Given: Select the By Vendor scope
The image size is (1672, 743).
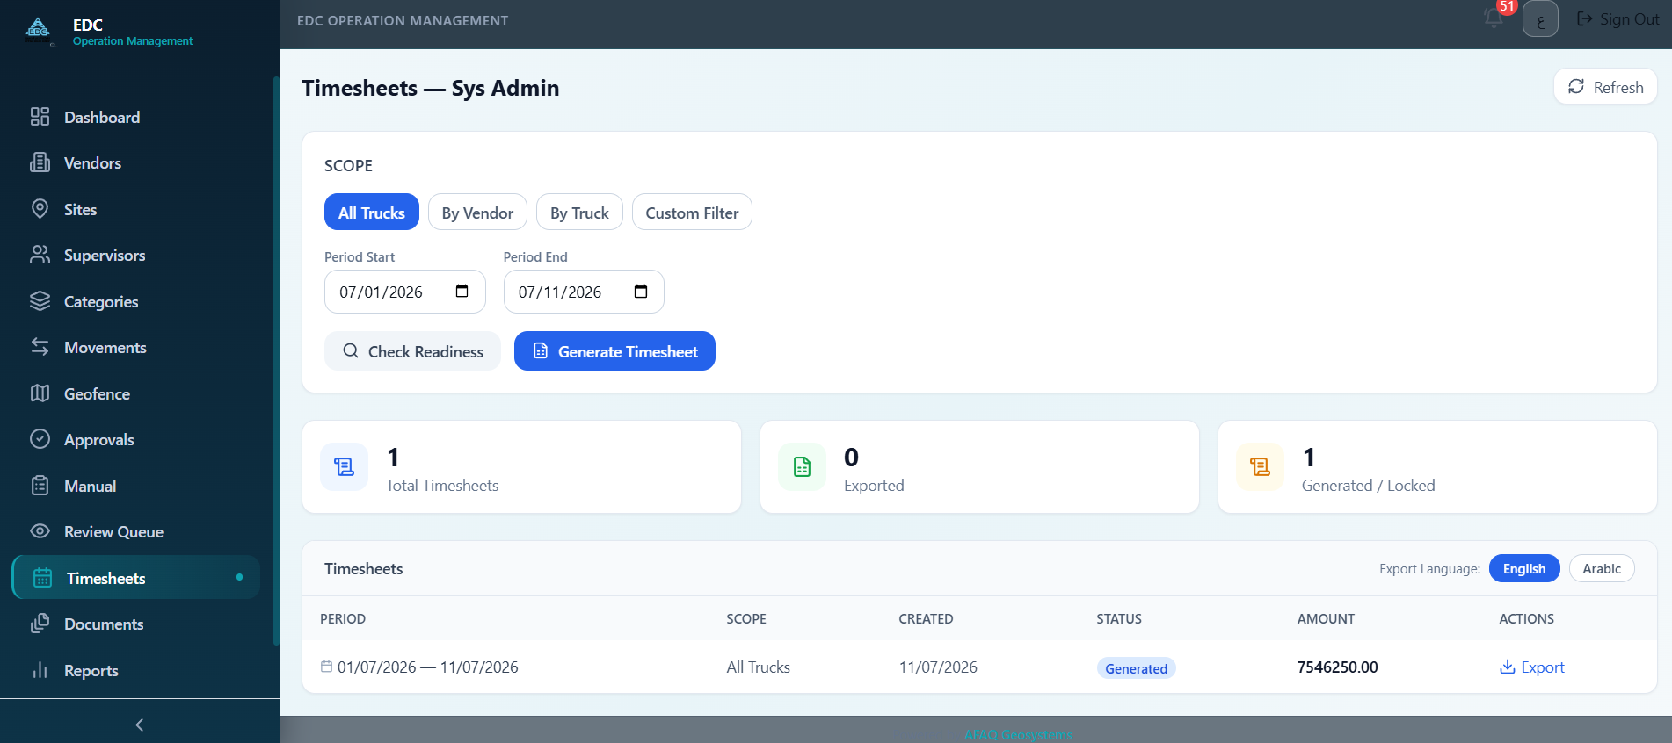Looking at the screenshot, I should click(x=477, y=213).
